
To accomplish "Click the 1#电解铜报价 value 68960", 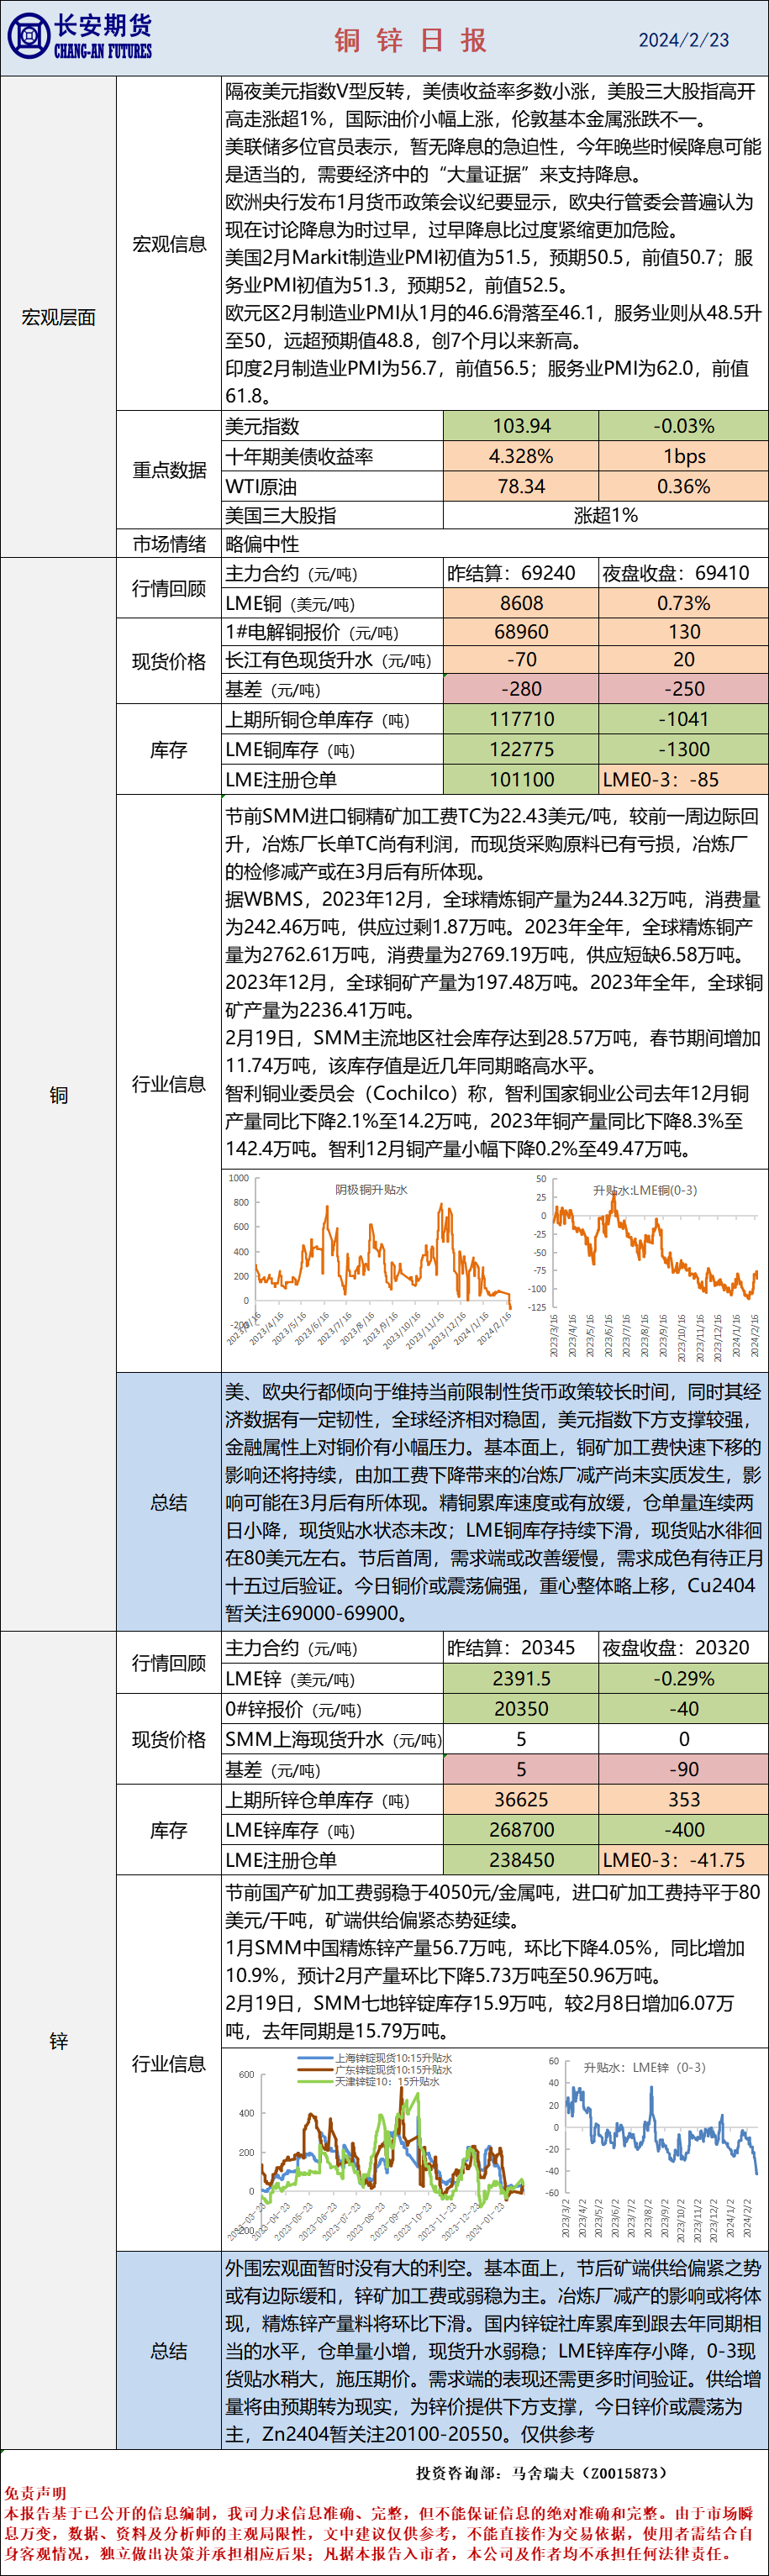I will click(521, 632).
